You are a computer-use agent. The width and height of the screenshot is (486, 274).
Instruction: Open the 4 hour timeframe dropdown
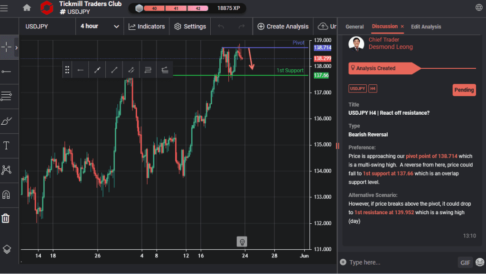99,27
